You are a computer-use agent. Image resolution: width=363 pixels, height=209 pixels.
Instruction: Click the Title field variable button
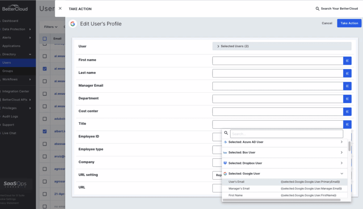click(347, 124)
